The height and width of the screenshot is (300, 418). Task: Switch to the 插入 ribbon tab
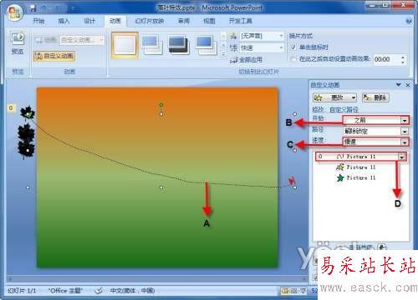click(x=64, y=21)
